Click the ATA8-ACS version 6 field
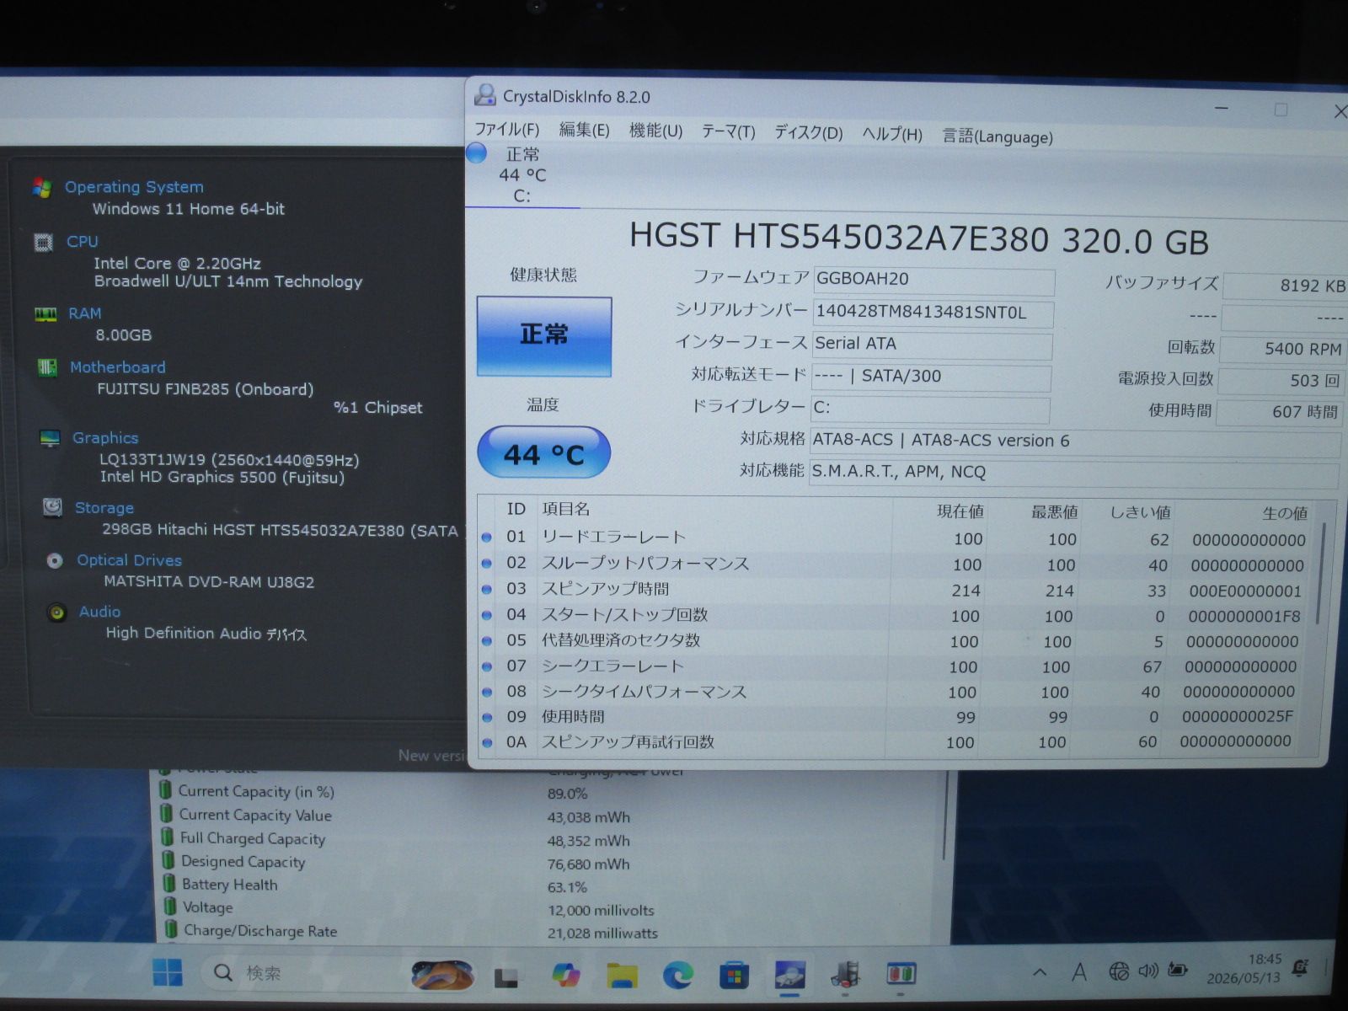Image resolution: width=1348 pixels, height=1011 pixels. pyautogui.click(x=1075, y=441)
